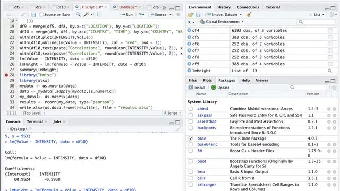Open find and replace magnifier in editor
The image size is (340, 191).
pyautogui.click(x=78, y=15)
